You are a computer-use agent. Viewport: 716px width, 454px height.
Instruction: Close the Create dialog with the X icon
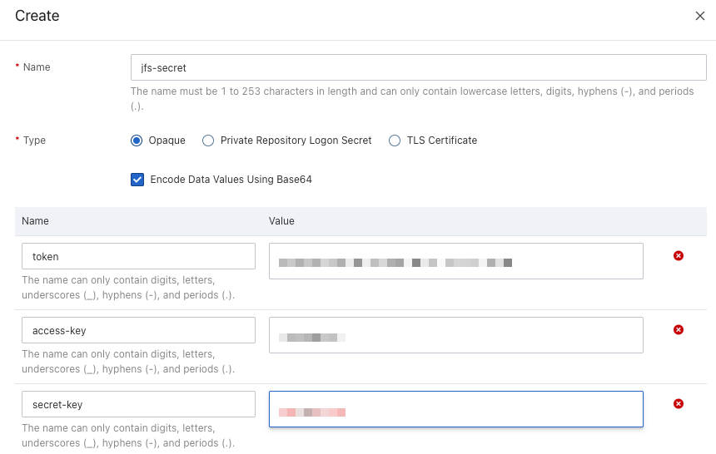699,16
